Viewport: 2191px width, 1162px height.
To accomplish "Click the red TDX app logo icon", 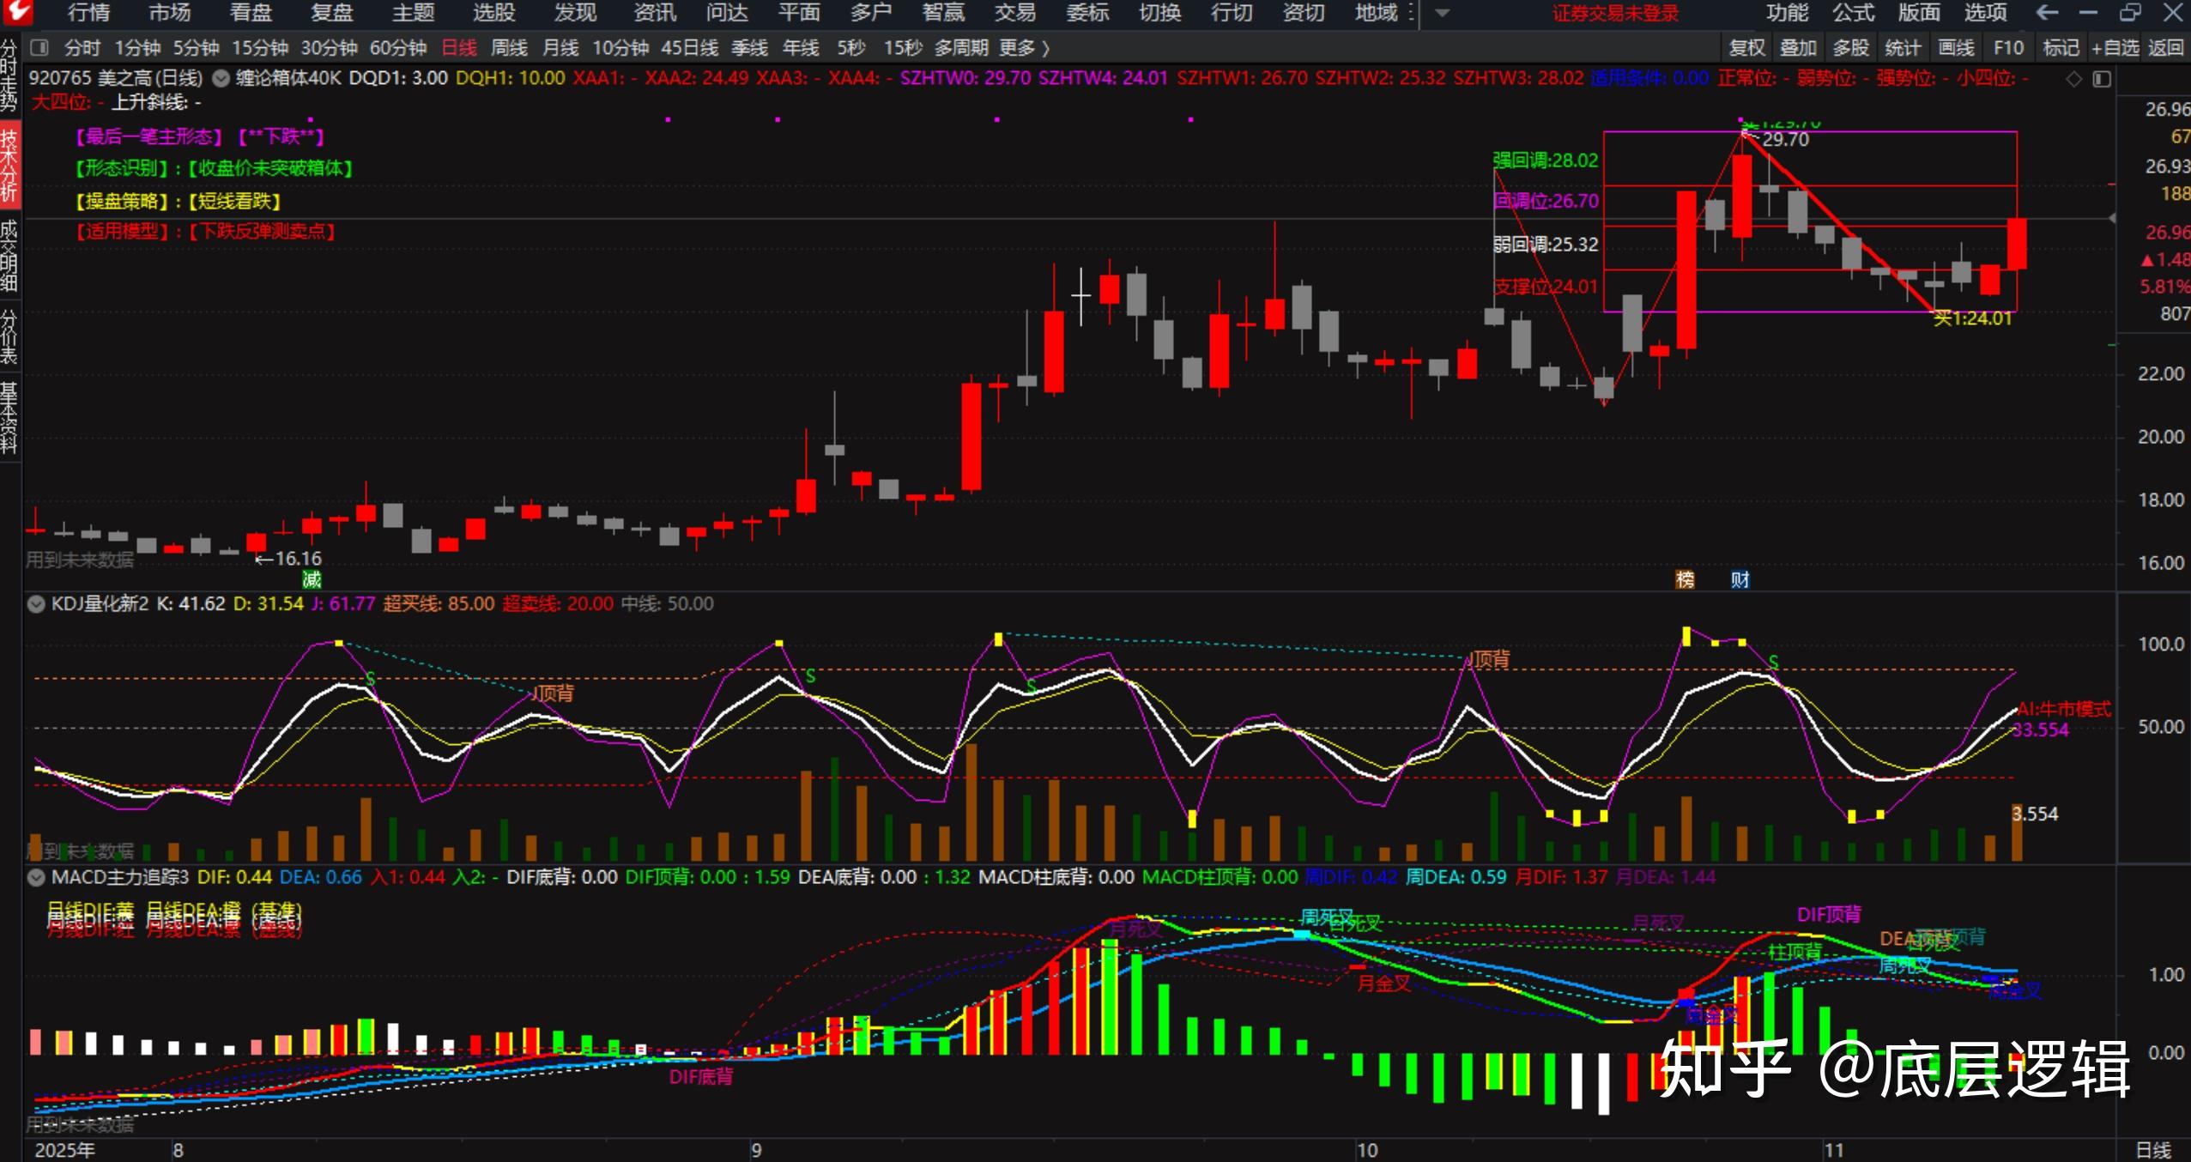I will tap(16, 12).
